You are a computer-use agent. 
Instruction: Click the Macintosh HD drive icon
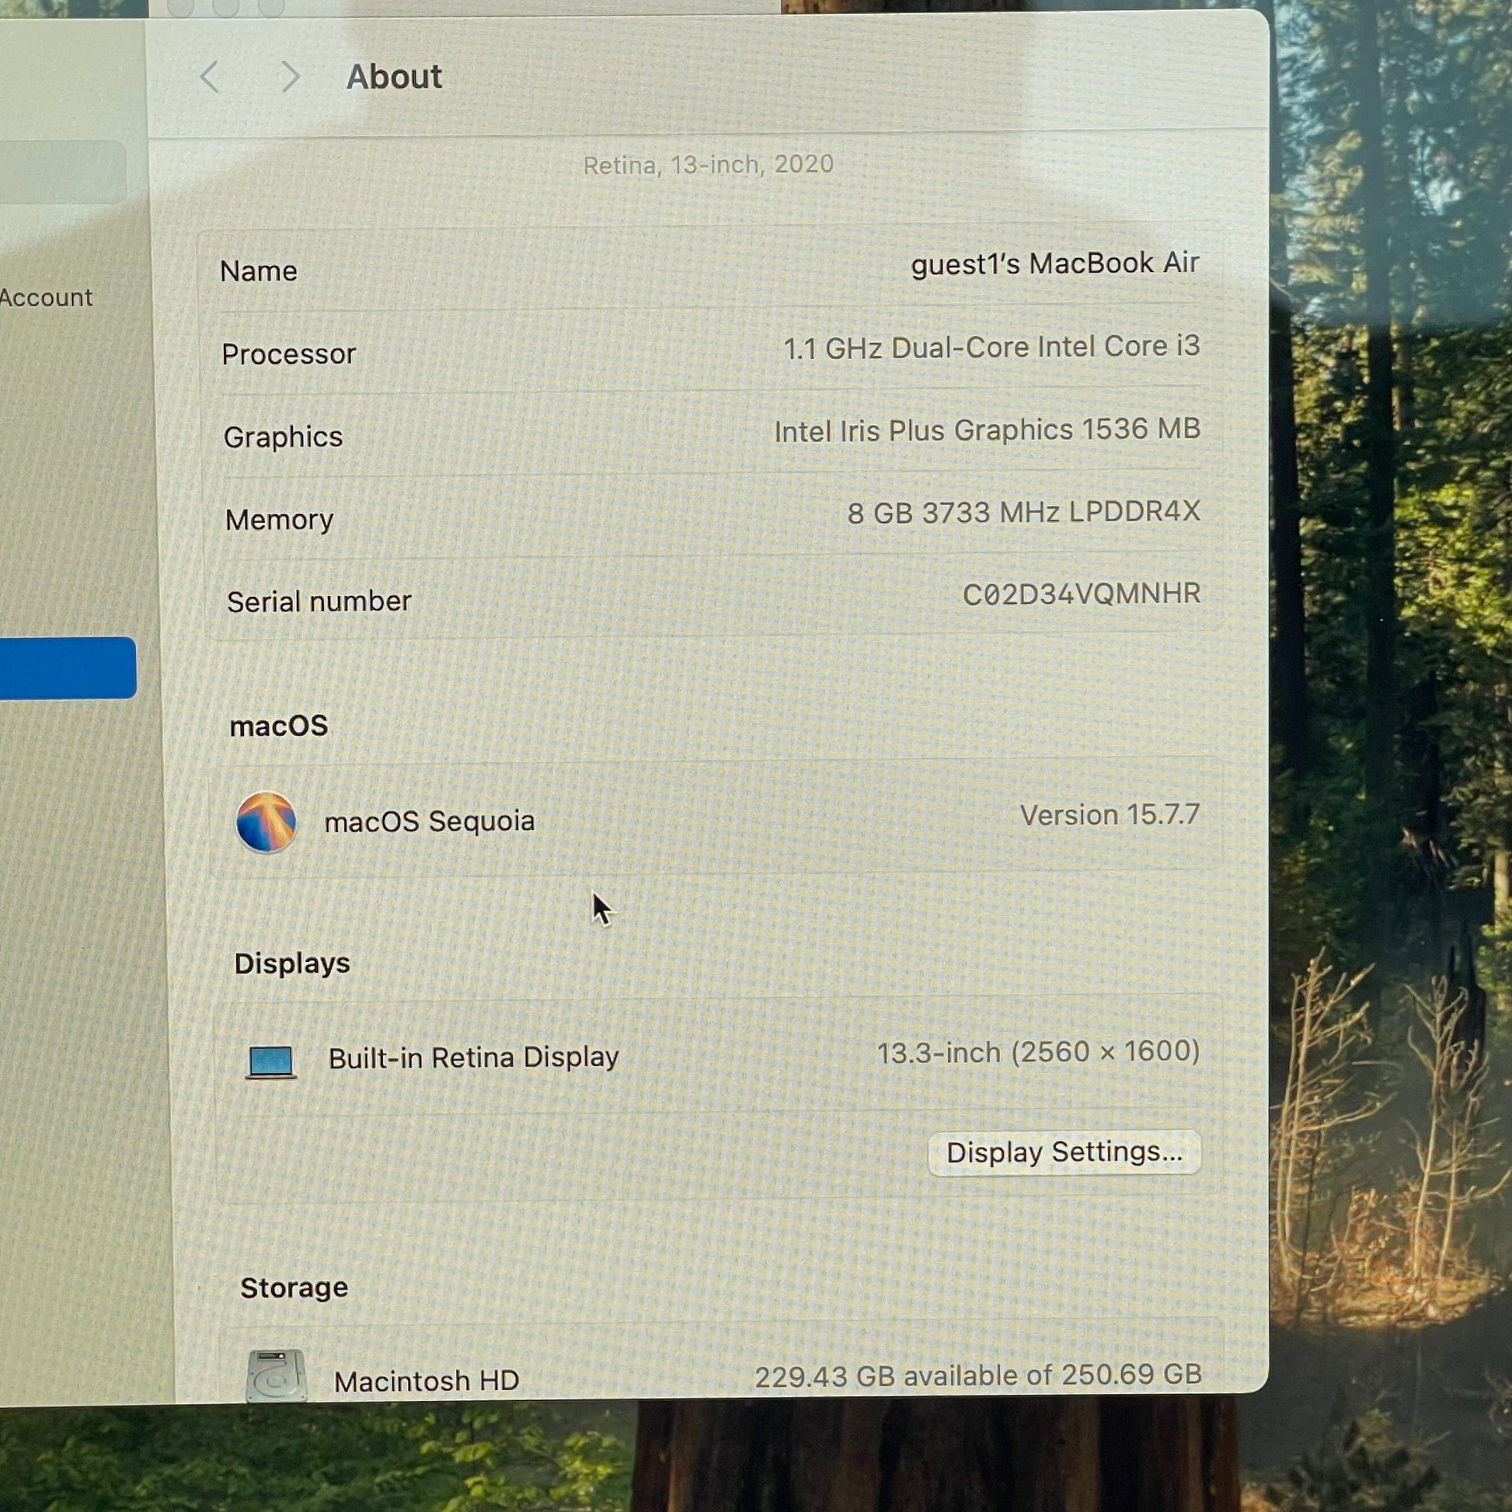tap(276, 1376)
